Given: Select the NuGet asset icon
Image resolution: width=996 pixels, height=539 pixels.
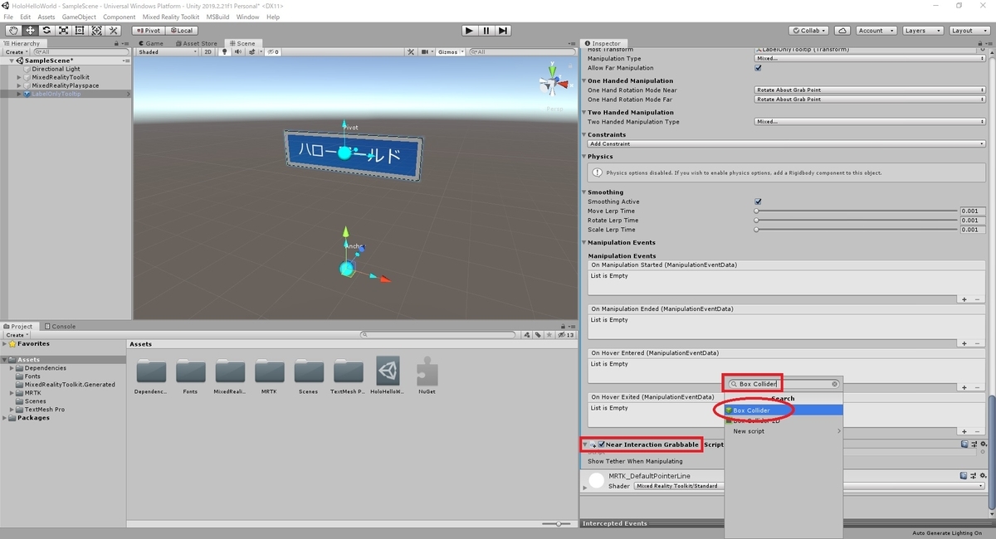Looking at the screenshot, I should click(x=427, y=371).
